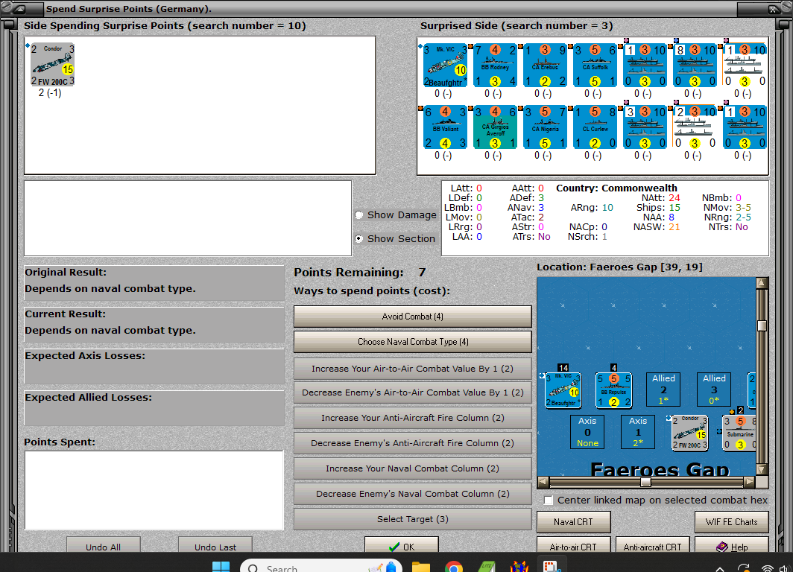
Task: Choose the CA Suffolk cruiser counter
Action: [x=595, y=66]
